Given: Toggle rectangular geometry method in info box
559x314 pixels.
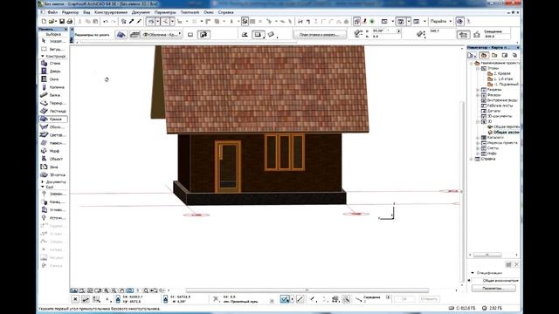Looking at the screenshot, I should tap(259, 35).
